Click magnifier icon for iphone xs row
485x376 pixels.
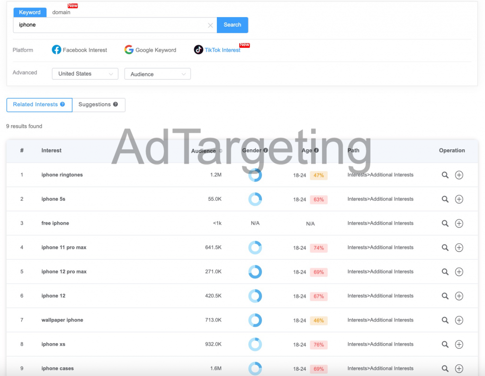coord(445,344)
